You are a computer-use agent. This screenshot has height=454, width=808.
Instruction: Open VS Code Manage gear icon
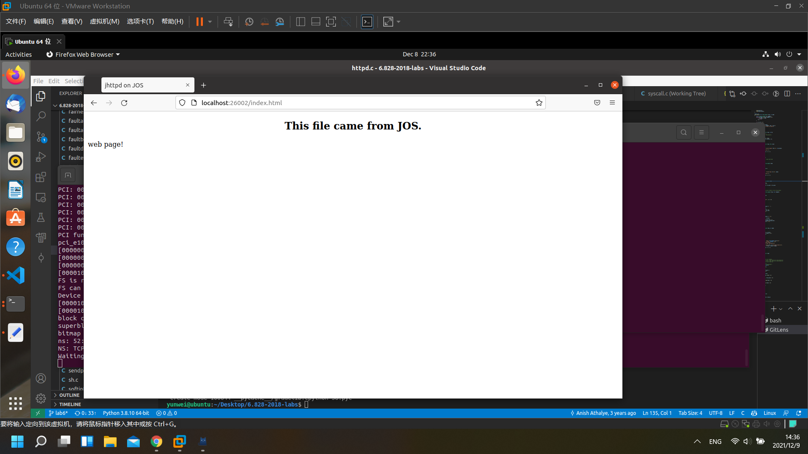41,398
